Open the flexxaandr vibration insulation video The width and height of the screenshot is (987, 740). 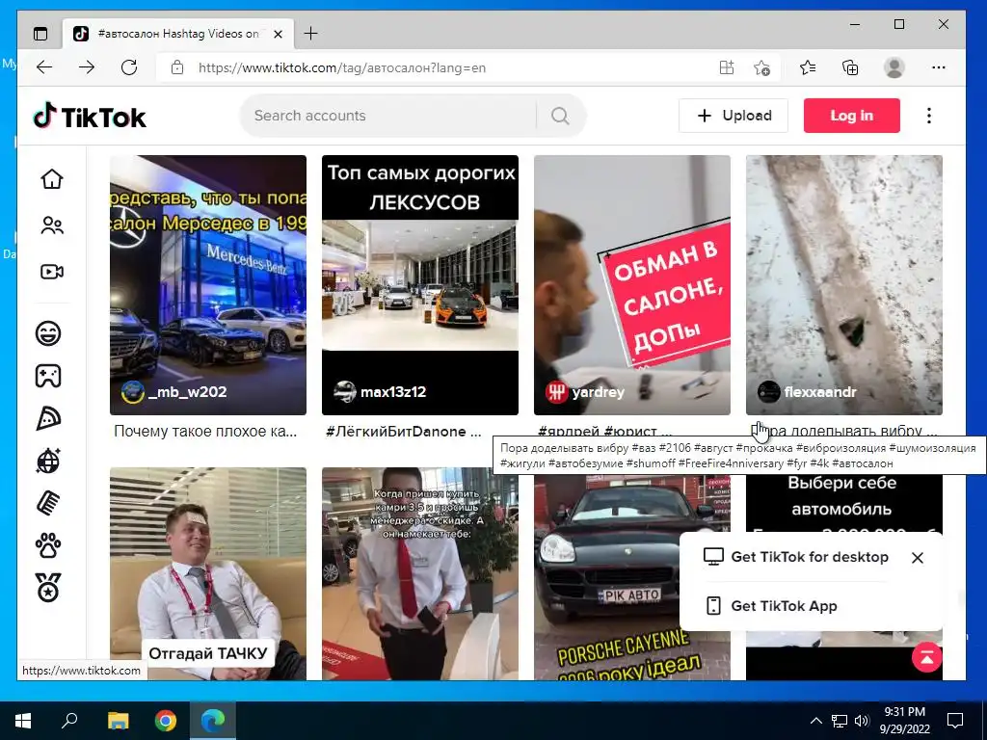[844, 285]
